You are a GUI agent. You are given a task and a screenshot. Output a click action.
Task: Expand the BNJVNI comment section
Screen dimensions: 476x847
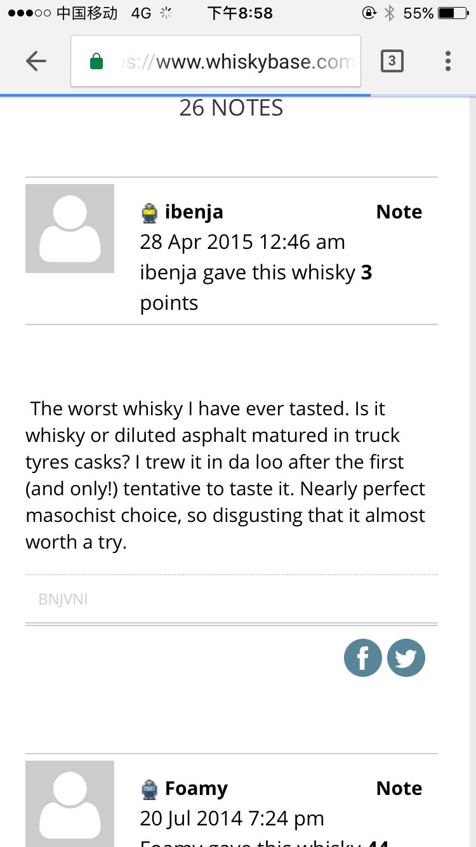point(63,599)
